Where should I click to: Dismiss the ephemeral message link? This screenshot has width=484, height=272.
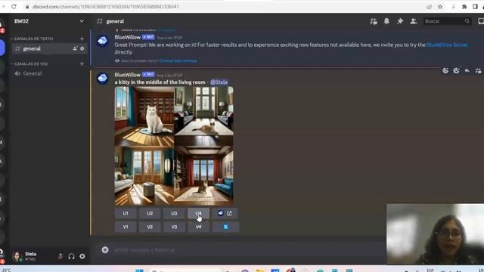[x=178, y=61]
